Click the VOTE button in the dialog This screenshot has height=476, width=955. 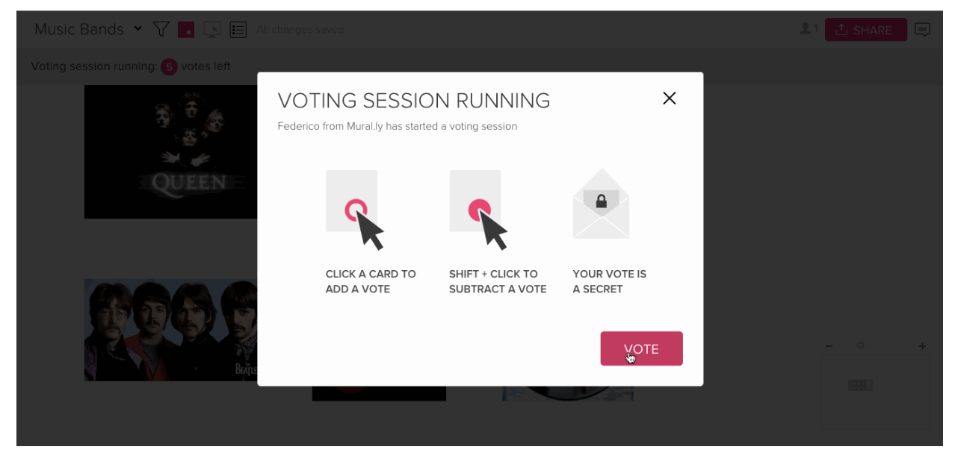point(641,348)
